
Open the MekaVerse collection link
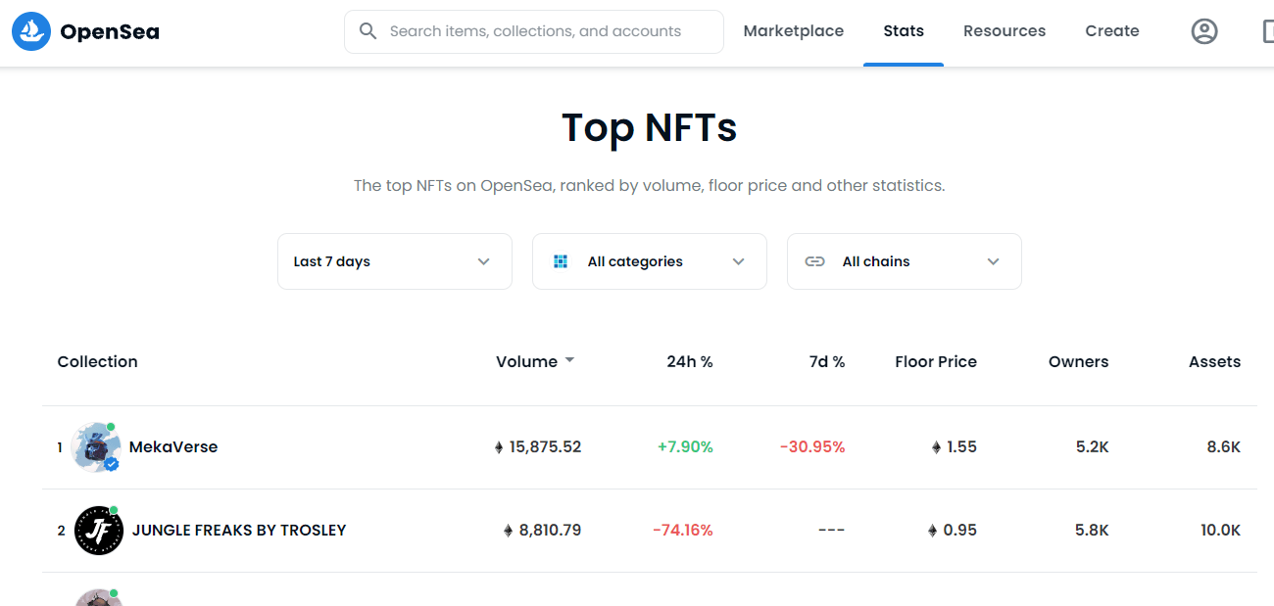pyautogui.click(x=173, y=447)
